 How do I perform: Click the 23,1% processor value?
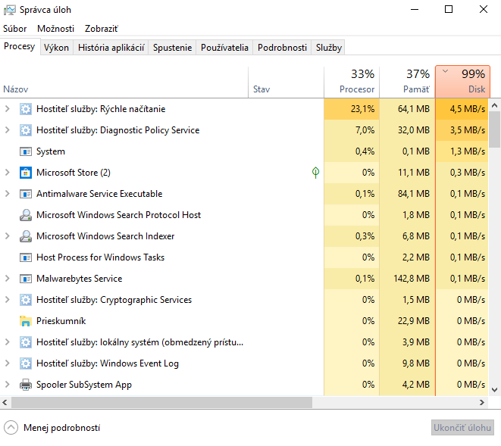coord(362,109)
